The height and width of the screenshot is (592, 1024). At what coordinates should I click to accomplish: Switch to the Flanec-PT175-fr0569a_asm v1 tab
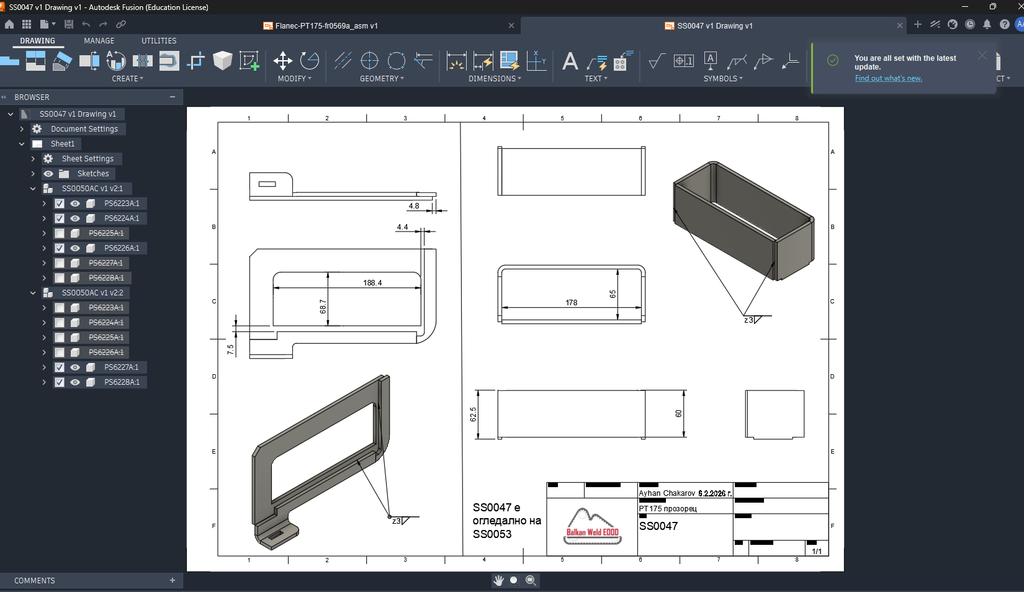click(x=326, y=25)
